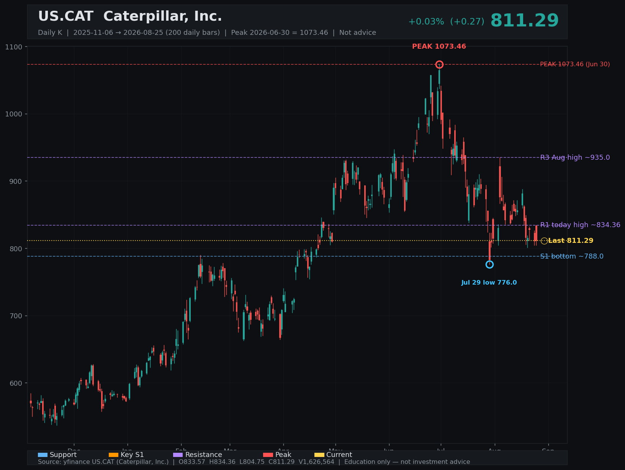Click the 'PEAK 1073.46' annotation above the chart
625x470 pixels.
point(439,46)
